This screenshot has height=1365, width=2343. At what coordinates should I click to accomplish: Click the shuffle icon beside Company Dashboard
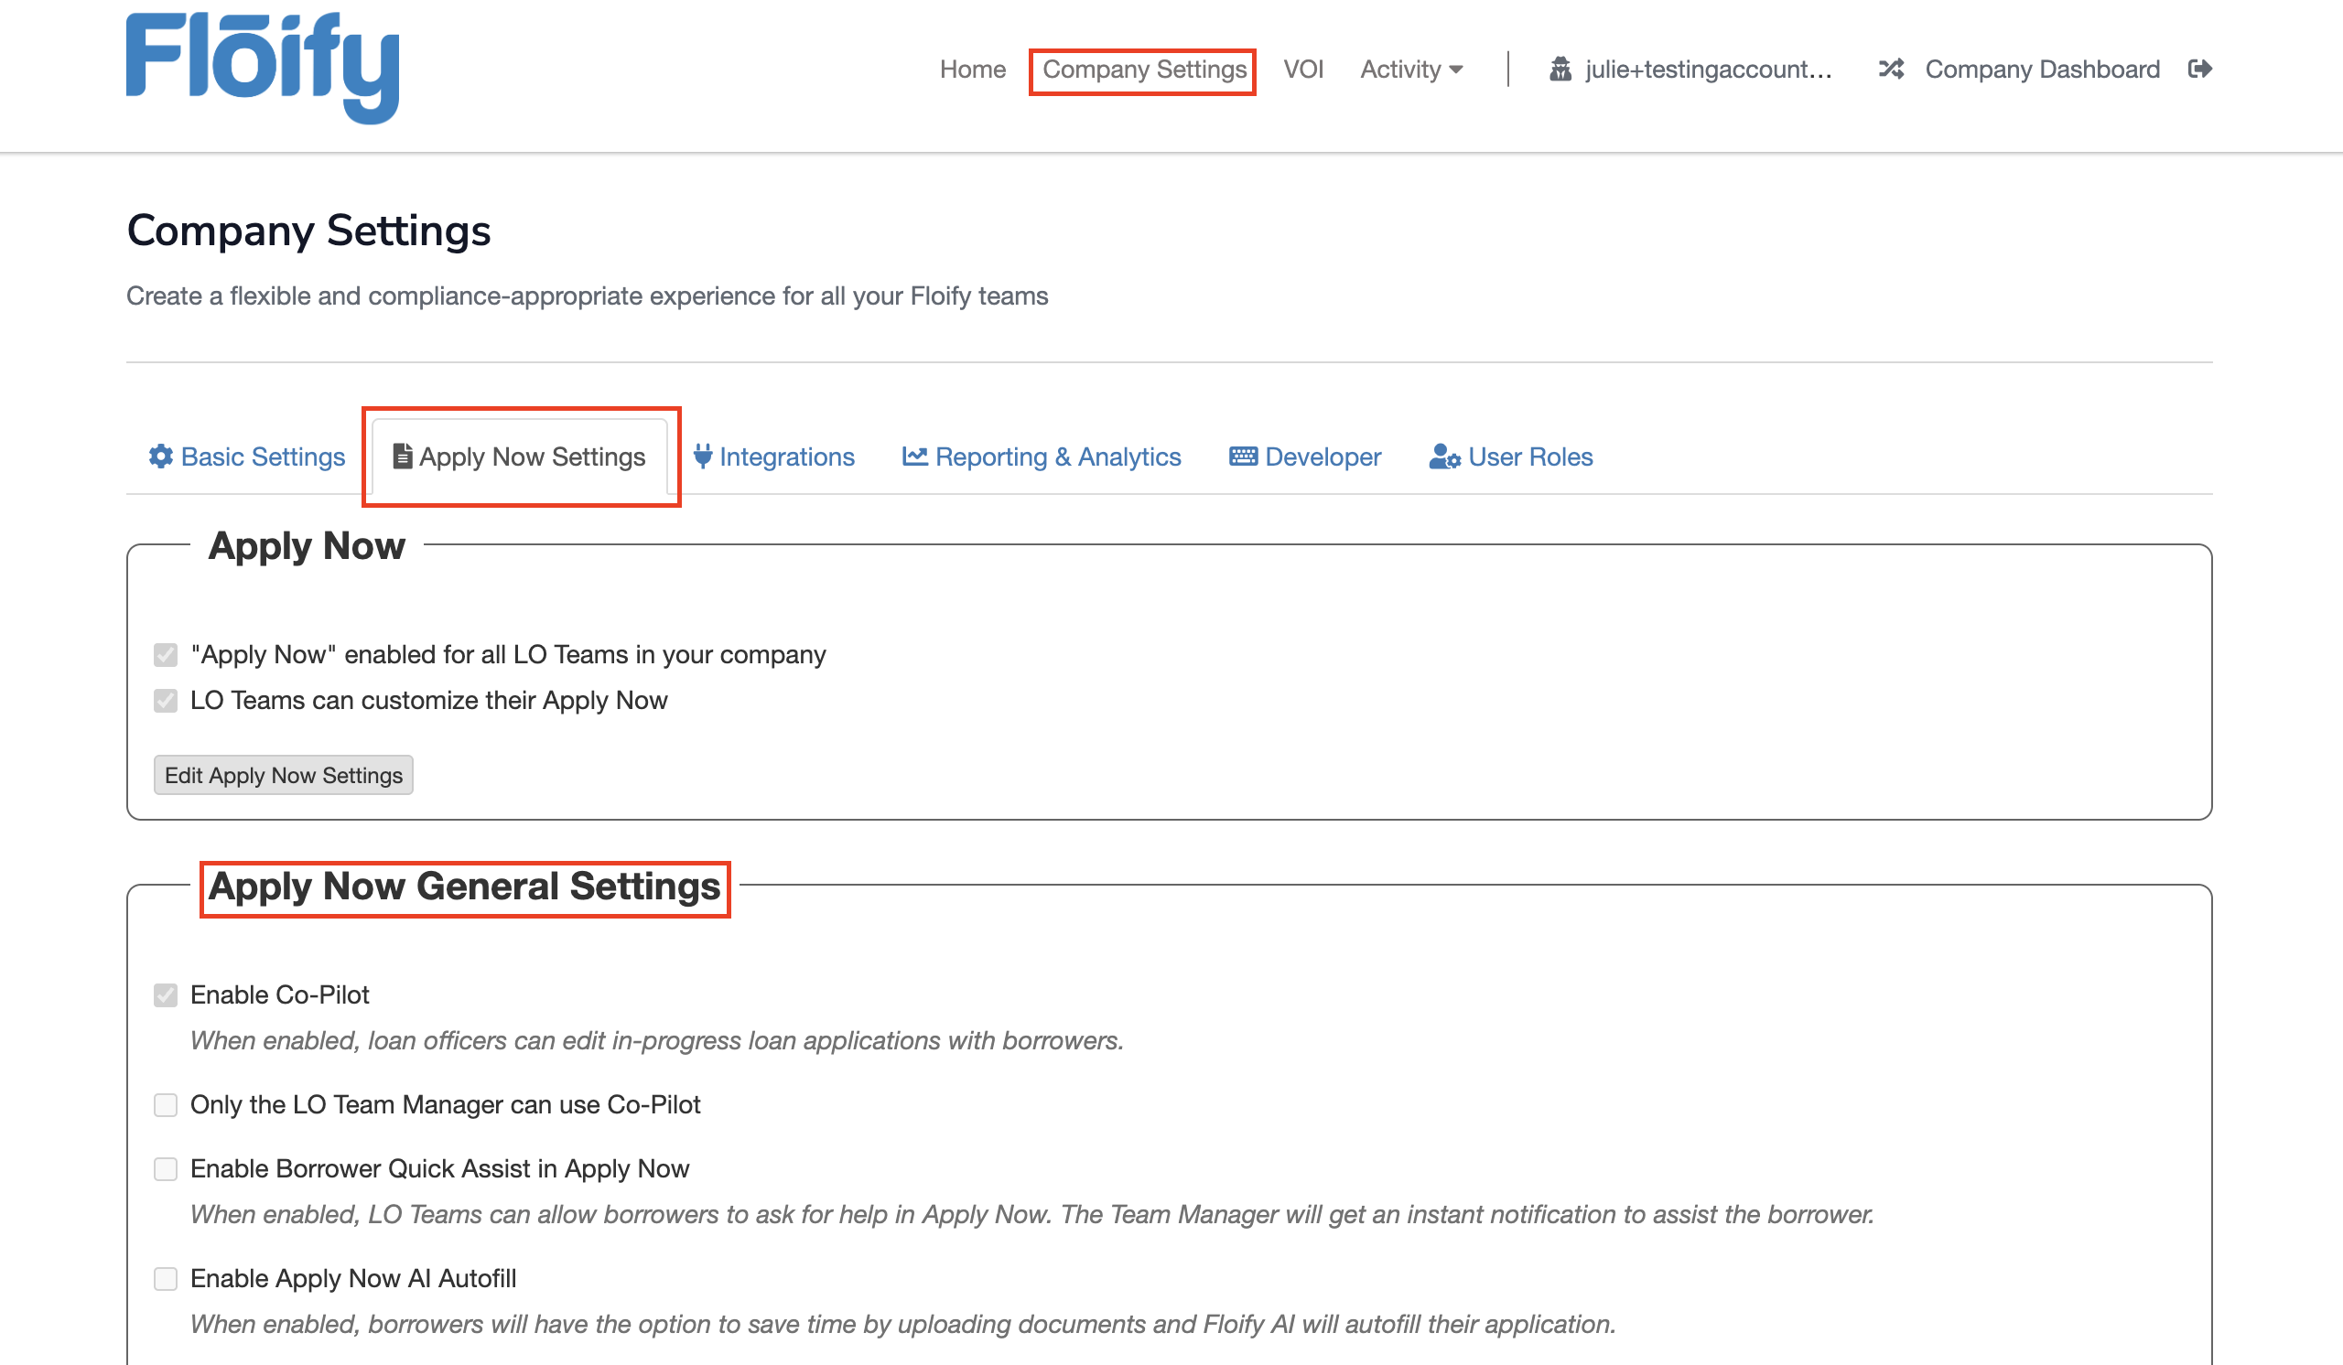[x=1890, y=69]
